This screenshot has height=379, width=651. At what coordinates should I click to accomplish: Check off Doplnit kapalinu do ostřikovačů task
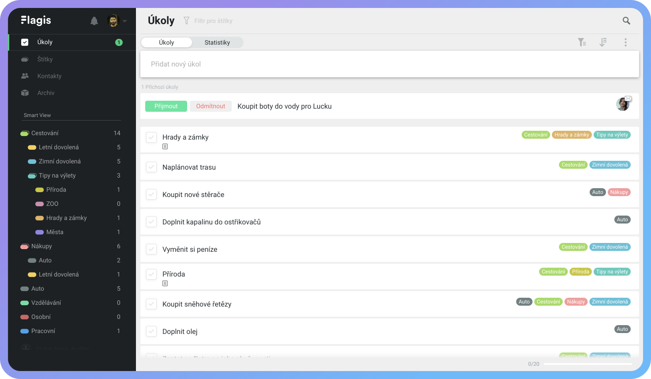click(151, 222)
